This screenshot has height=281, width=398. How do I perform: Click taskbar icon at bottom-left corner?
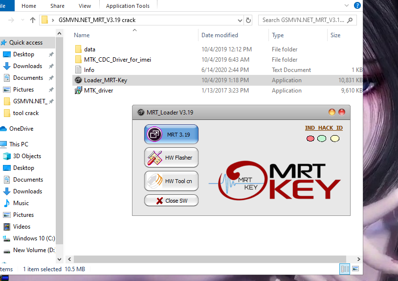pos(4,278)
